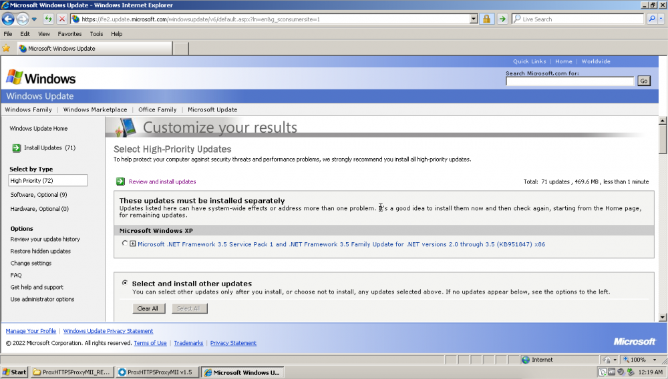Screen dimensions: 668x379
Task: Click the Go search button
Action: tap(644, 81)
